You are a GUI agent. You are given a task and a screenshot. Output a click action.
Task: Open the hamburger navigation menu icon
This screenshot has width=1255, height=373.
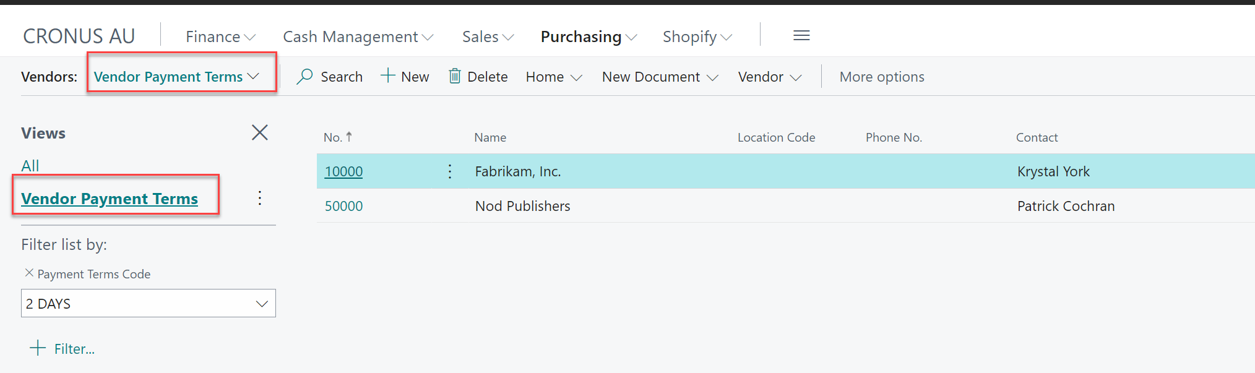coord(801,36)
